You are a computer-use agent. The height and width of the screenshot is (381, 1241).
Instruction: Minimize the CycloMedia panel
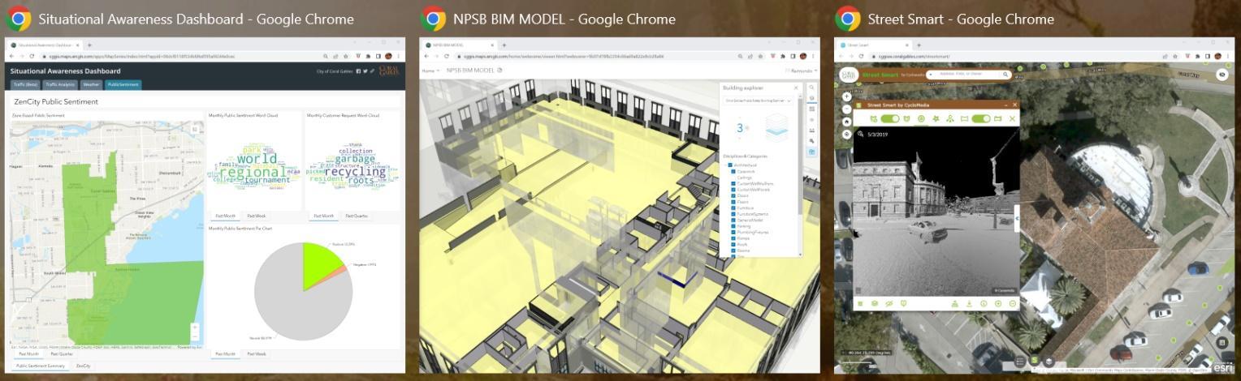1006,105
